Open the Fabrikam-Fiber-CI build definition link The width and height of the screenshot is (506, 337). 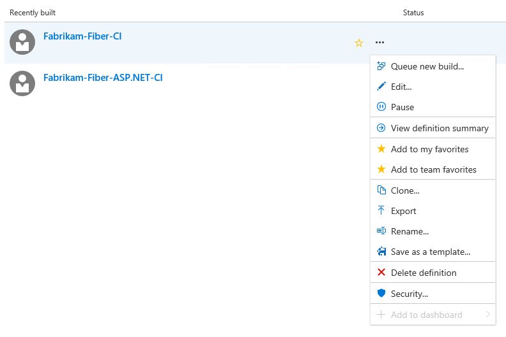coord(82,36)
